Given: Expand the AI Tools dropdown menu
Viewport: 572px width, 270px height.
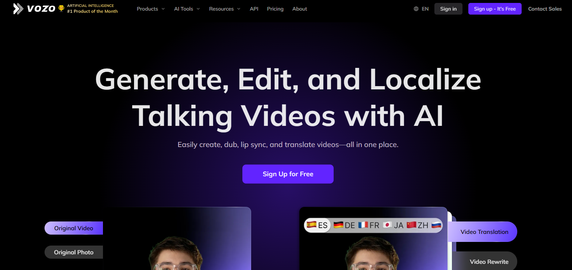Looking at the screenshot, I should click(x=187, y=9).
